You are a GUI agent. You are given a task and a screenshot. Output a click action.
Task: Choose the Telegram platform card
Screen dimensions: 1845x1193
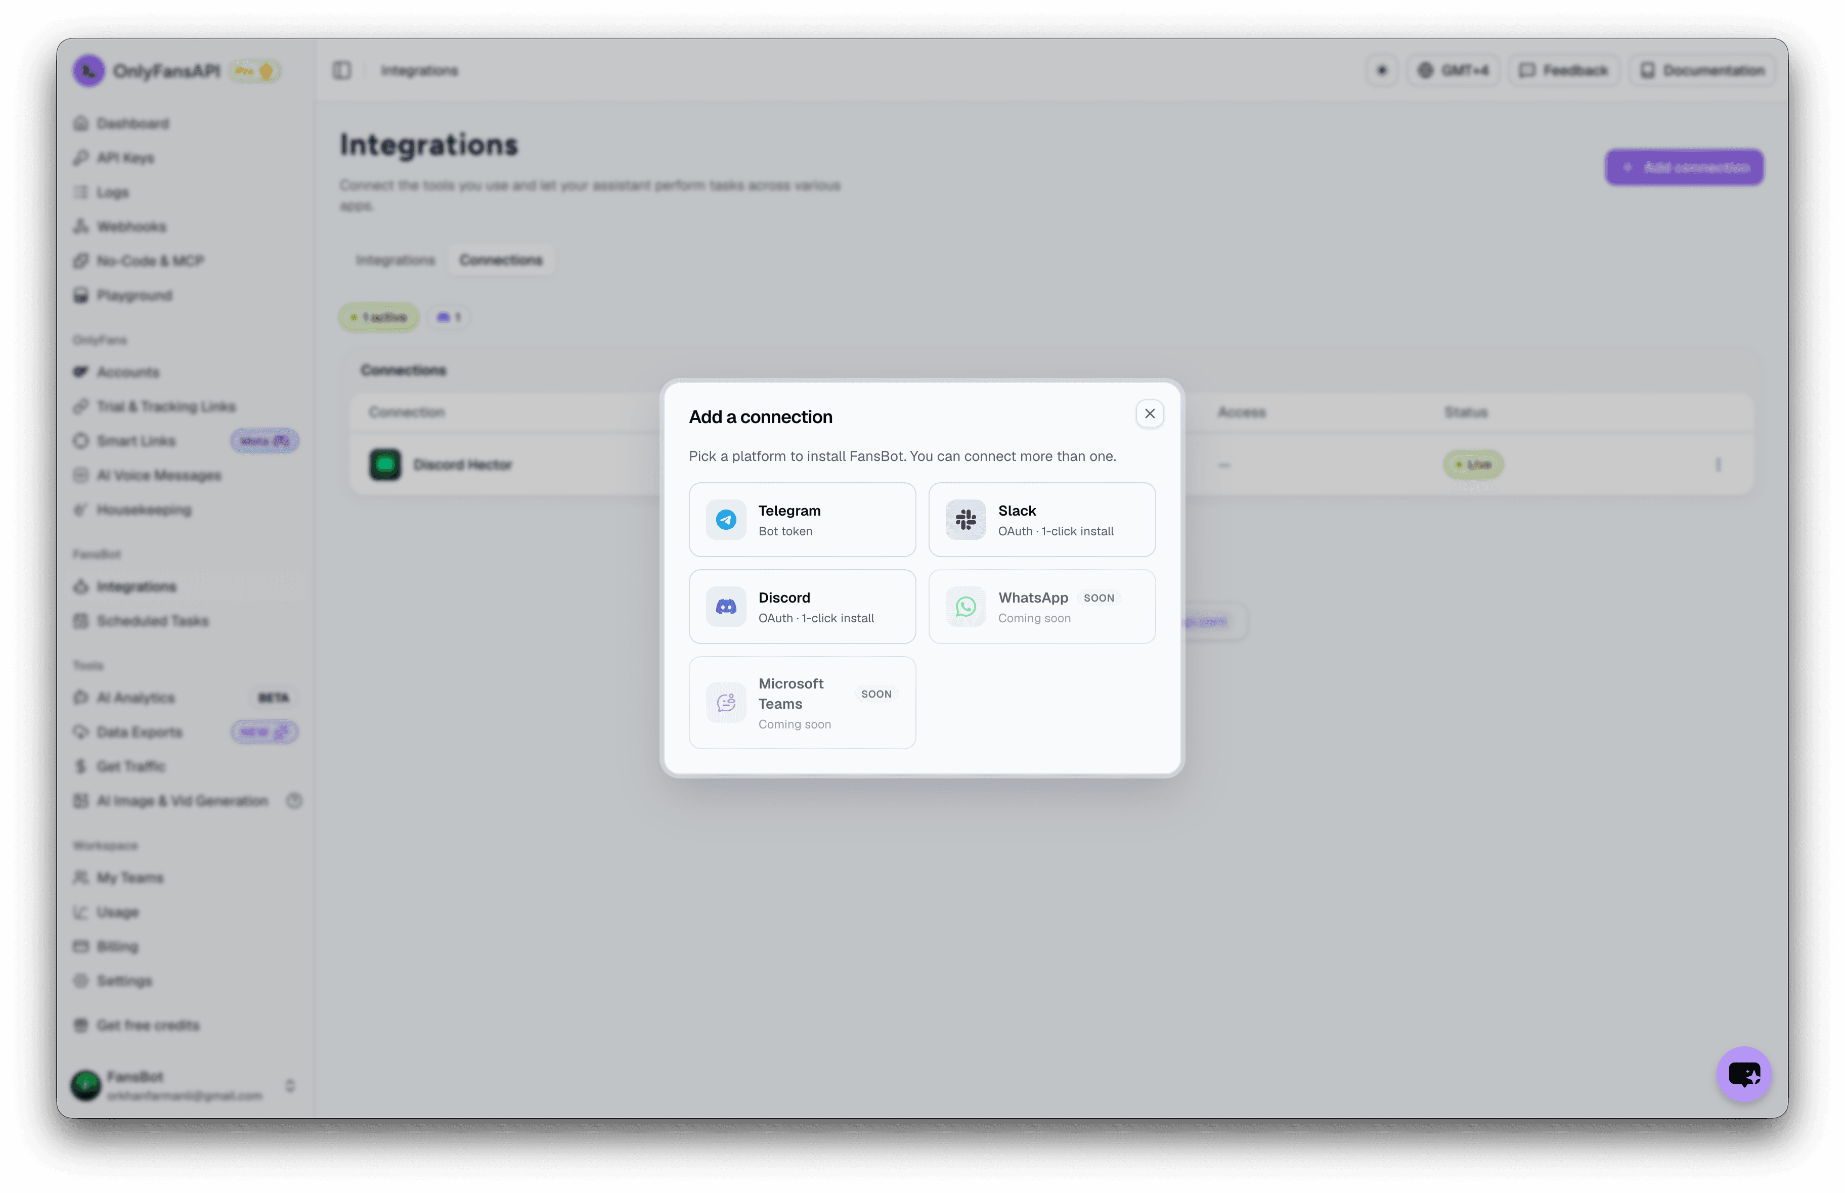pyautogui.click(x=802, y=520)
